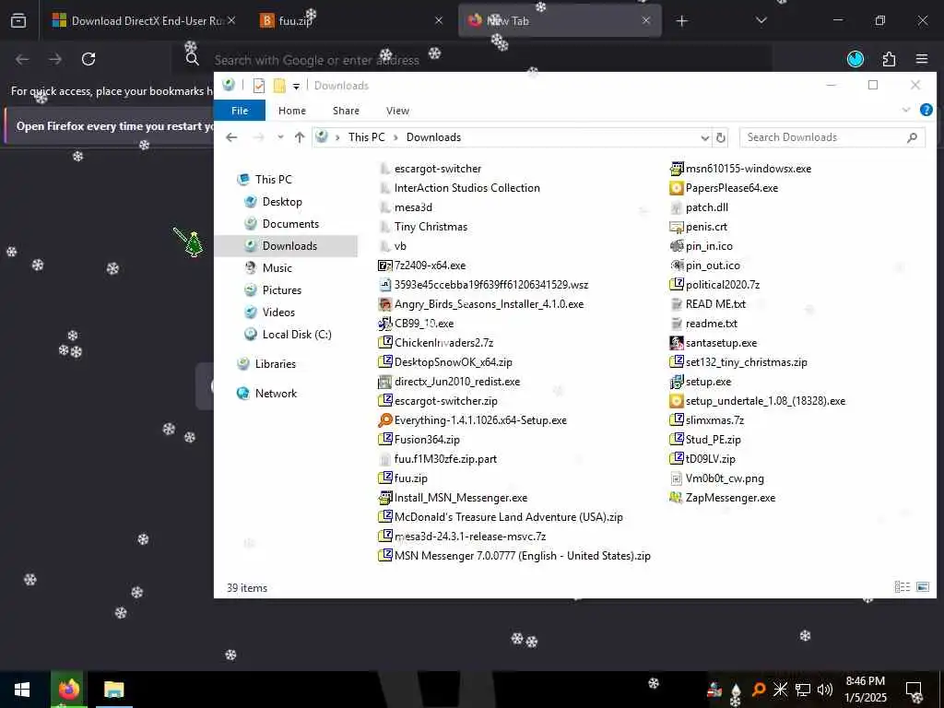Select the setup_undertale_1.08_(18328).exe icon
Image resolution: width=944 pixels, height=708 pixels.
(677, 401)
